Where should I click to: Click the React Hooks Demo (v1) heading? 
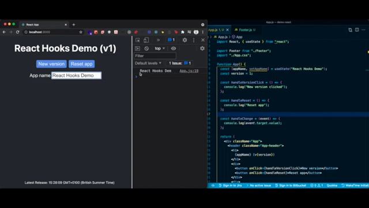click(65, 49)
